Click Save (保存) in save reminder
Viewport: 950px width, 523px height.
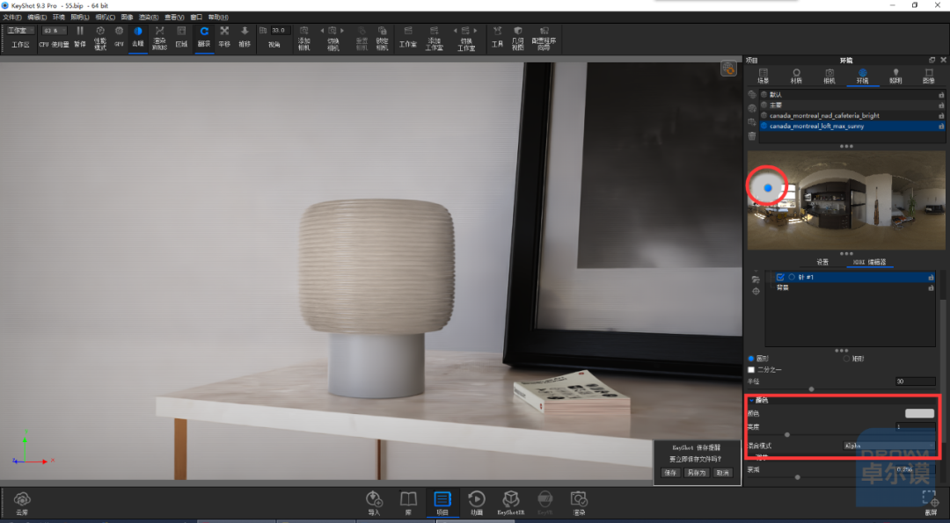[670, 473]
